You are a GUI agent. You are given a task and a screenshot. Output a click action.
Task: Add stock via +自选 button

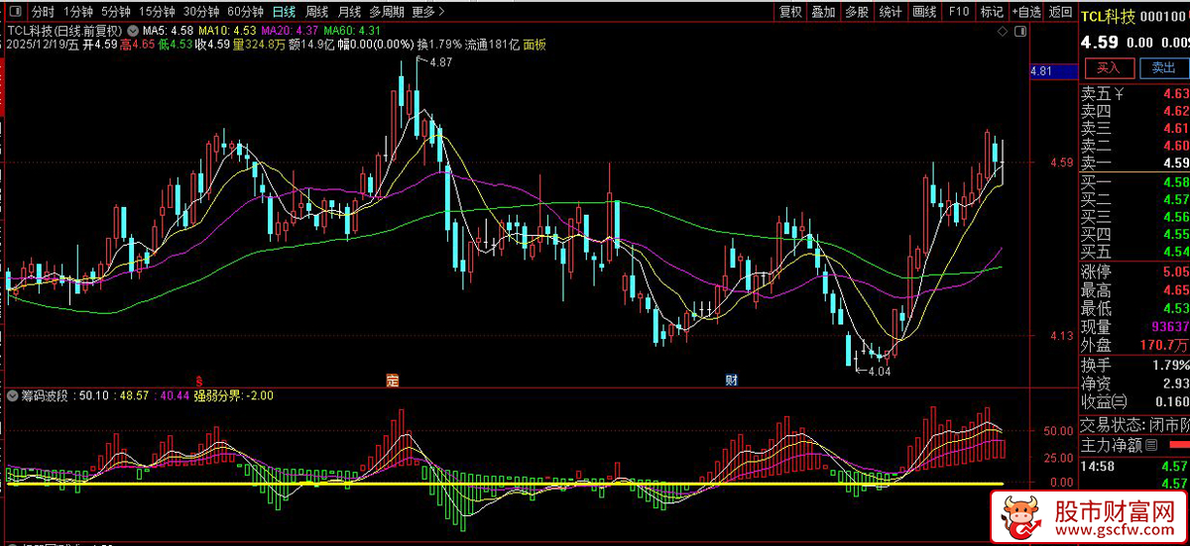coord(1026,12)
